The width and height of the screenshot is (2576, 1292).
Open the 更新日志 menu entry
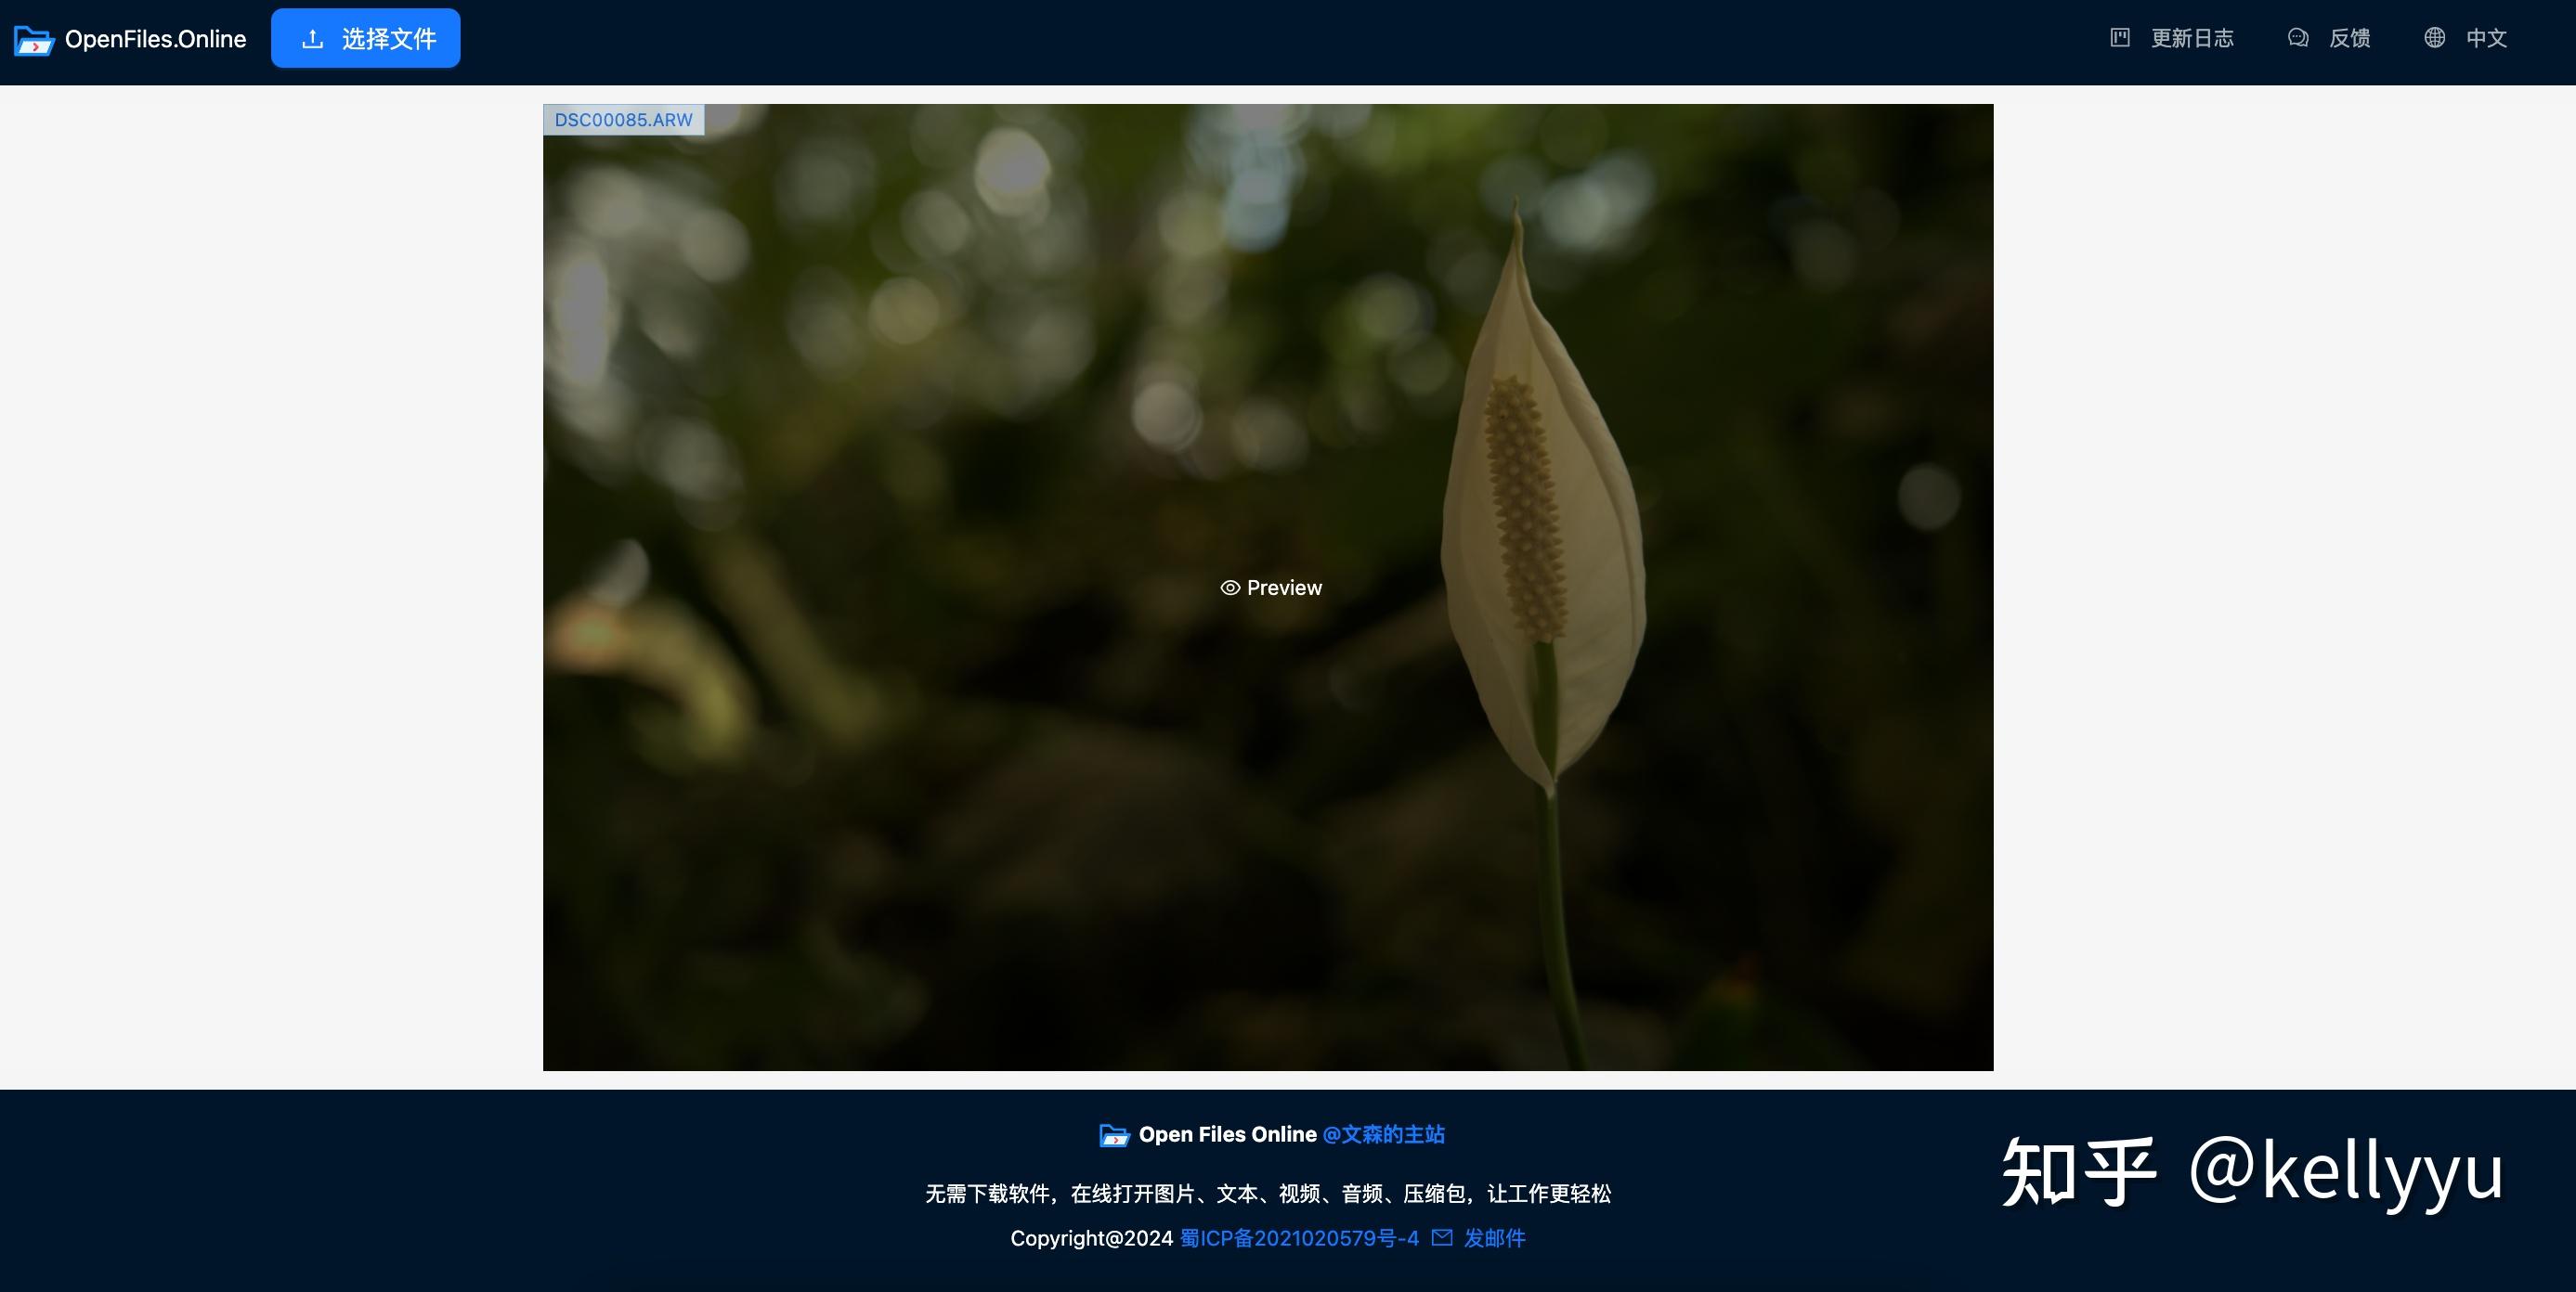coord(2194,37)
